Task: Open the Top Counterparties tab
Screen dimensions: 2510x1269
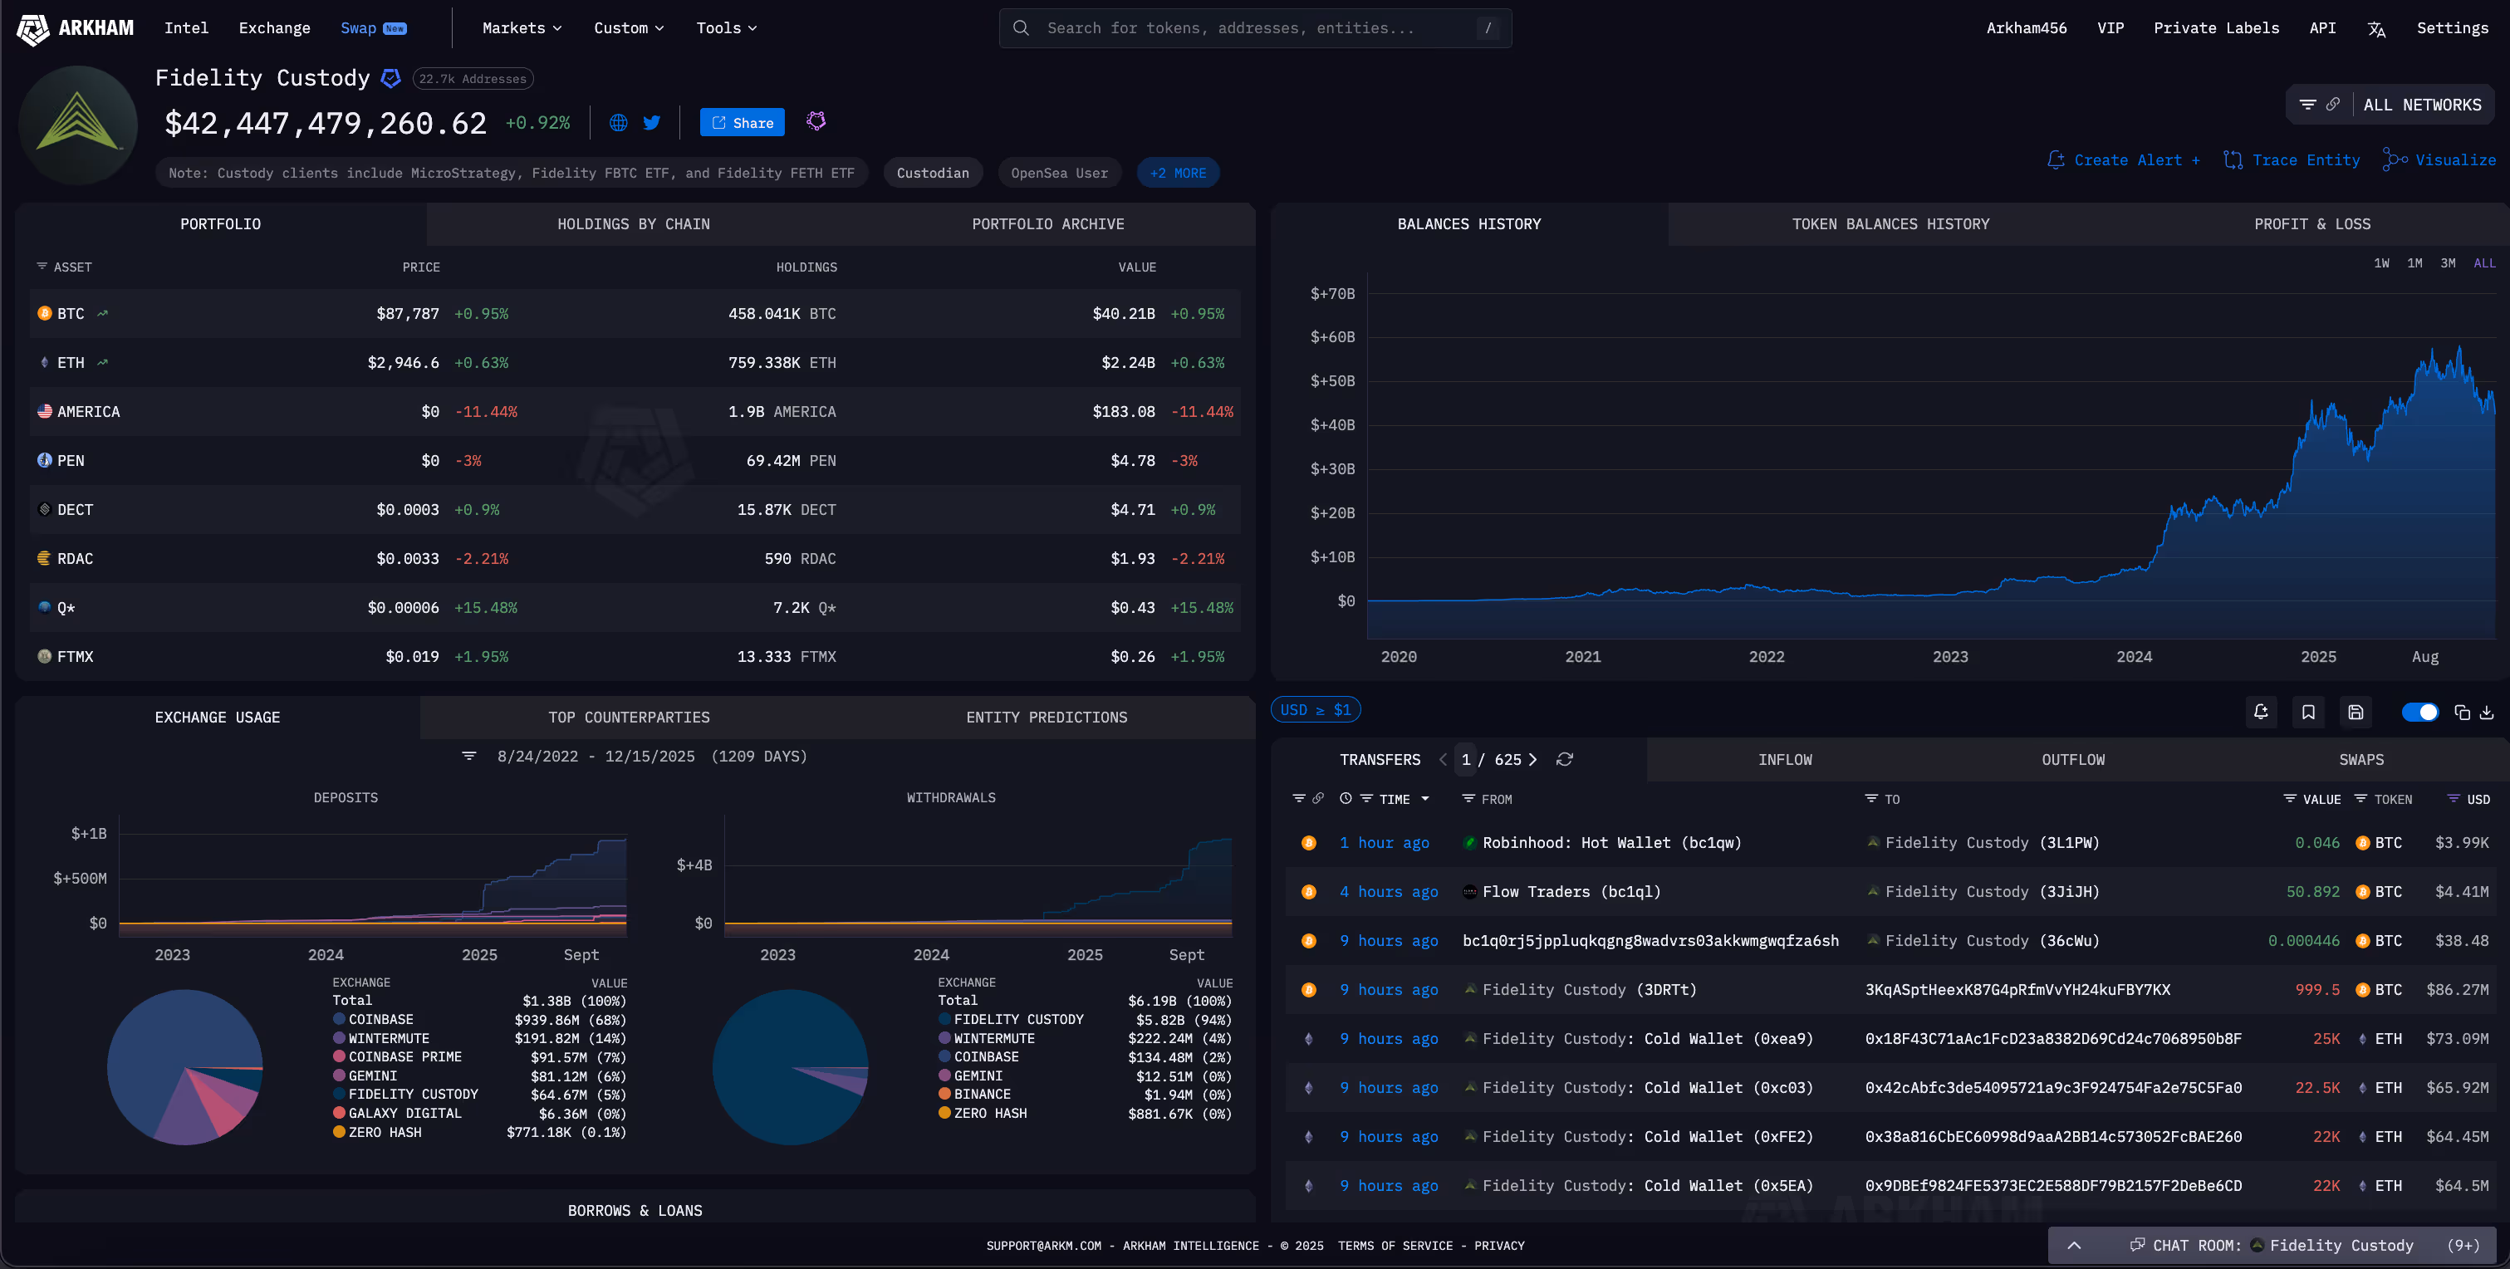Action: (629, 718)
